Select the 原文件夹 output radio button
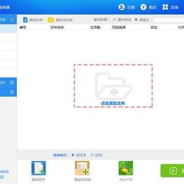This screenshot has width=184, height=184. pos(114,19)
